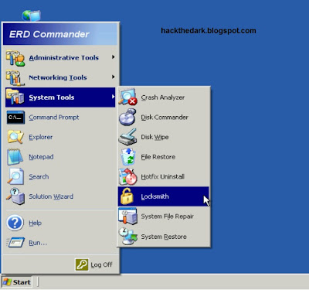Click the Locksmith padlock icon
The width and height of the screenshot is (309, 290).
click(127, 196)
